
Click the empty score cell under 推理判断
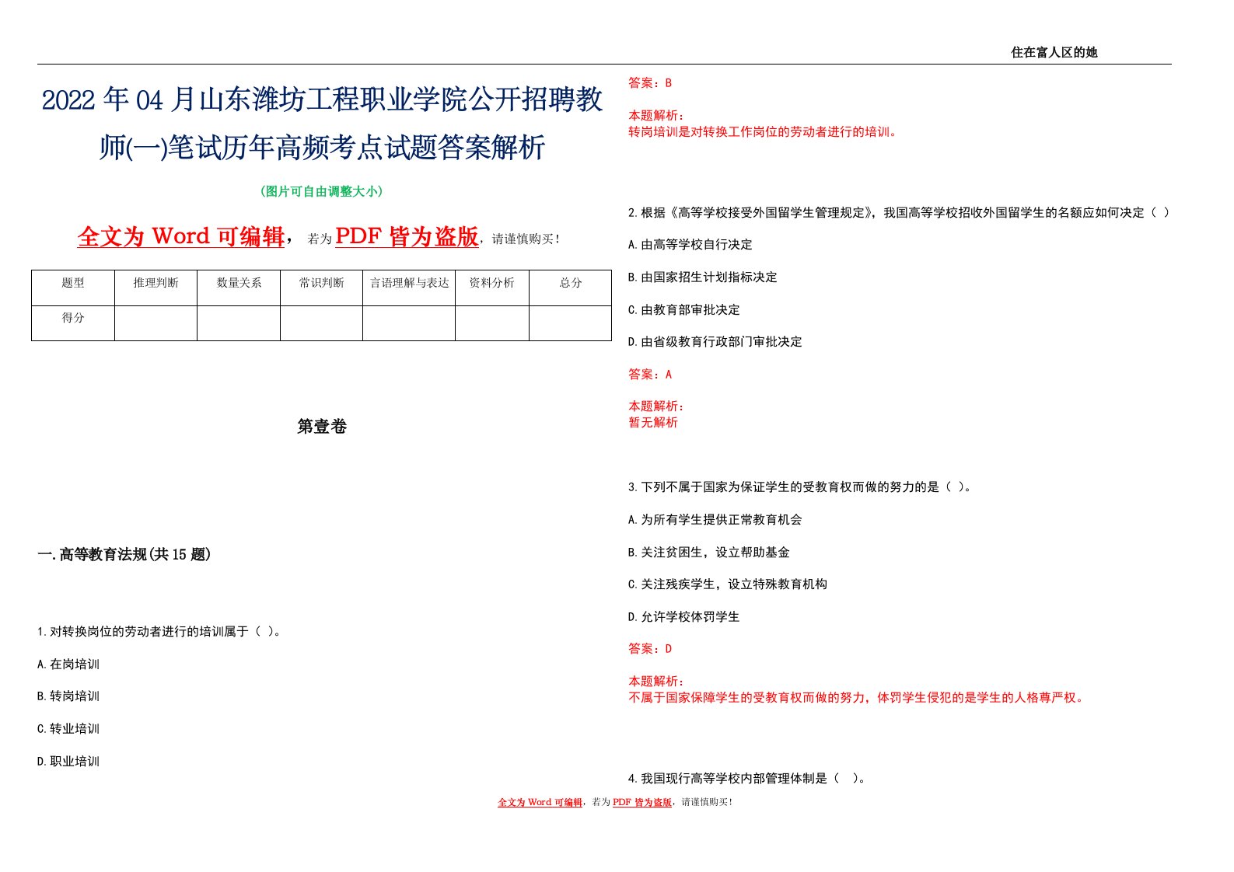click(x=156, y=323)
